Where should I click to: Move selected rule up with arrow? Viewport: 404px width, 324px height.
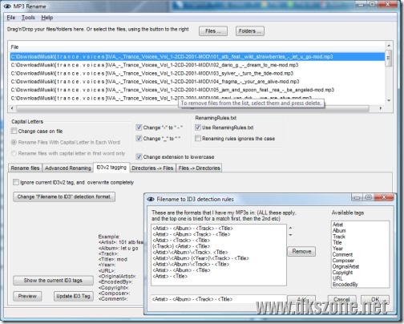coord(290,228)
